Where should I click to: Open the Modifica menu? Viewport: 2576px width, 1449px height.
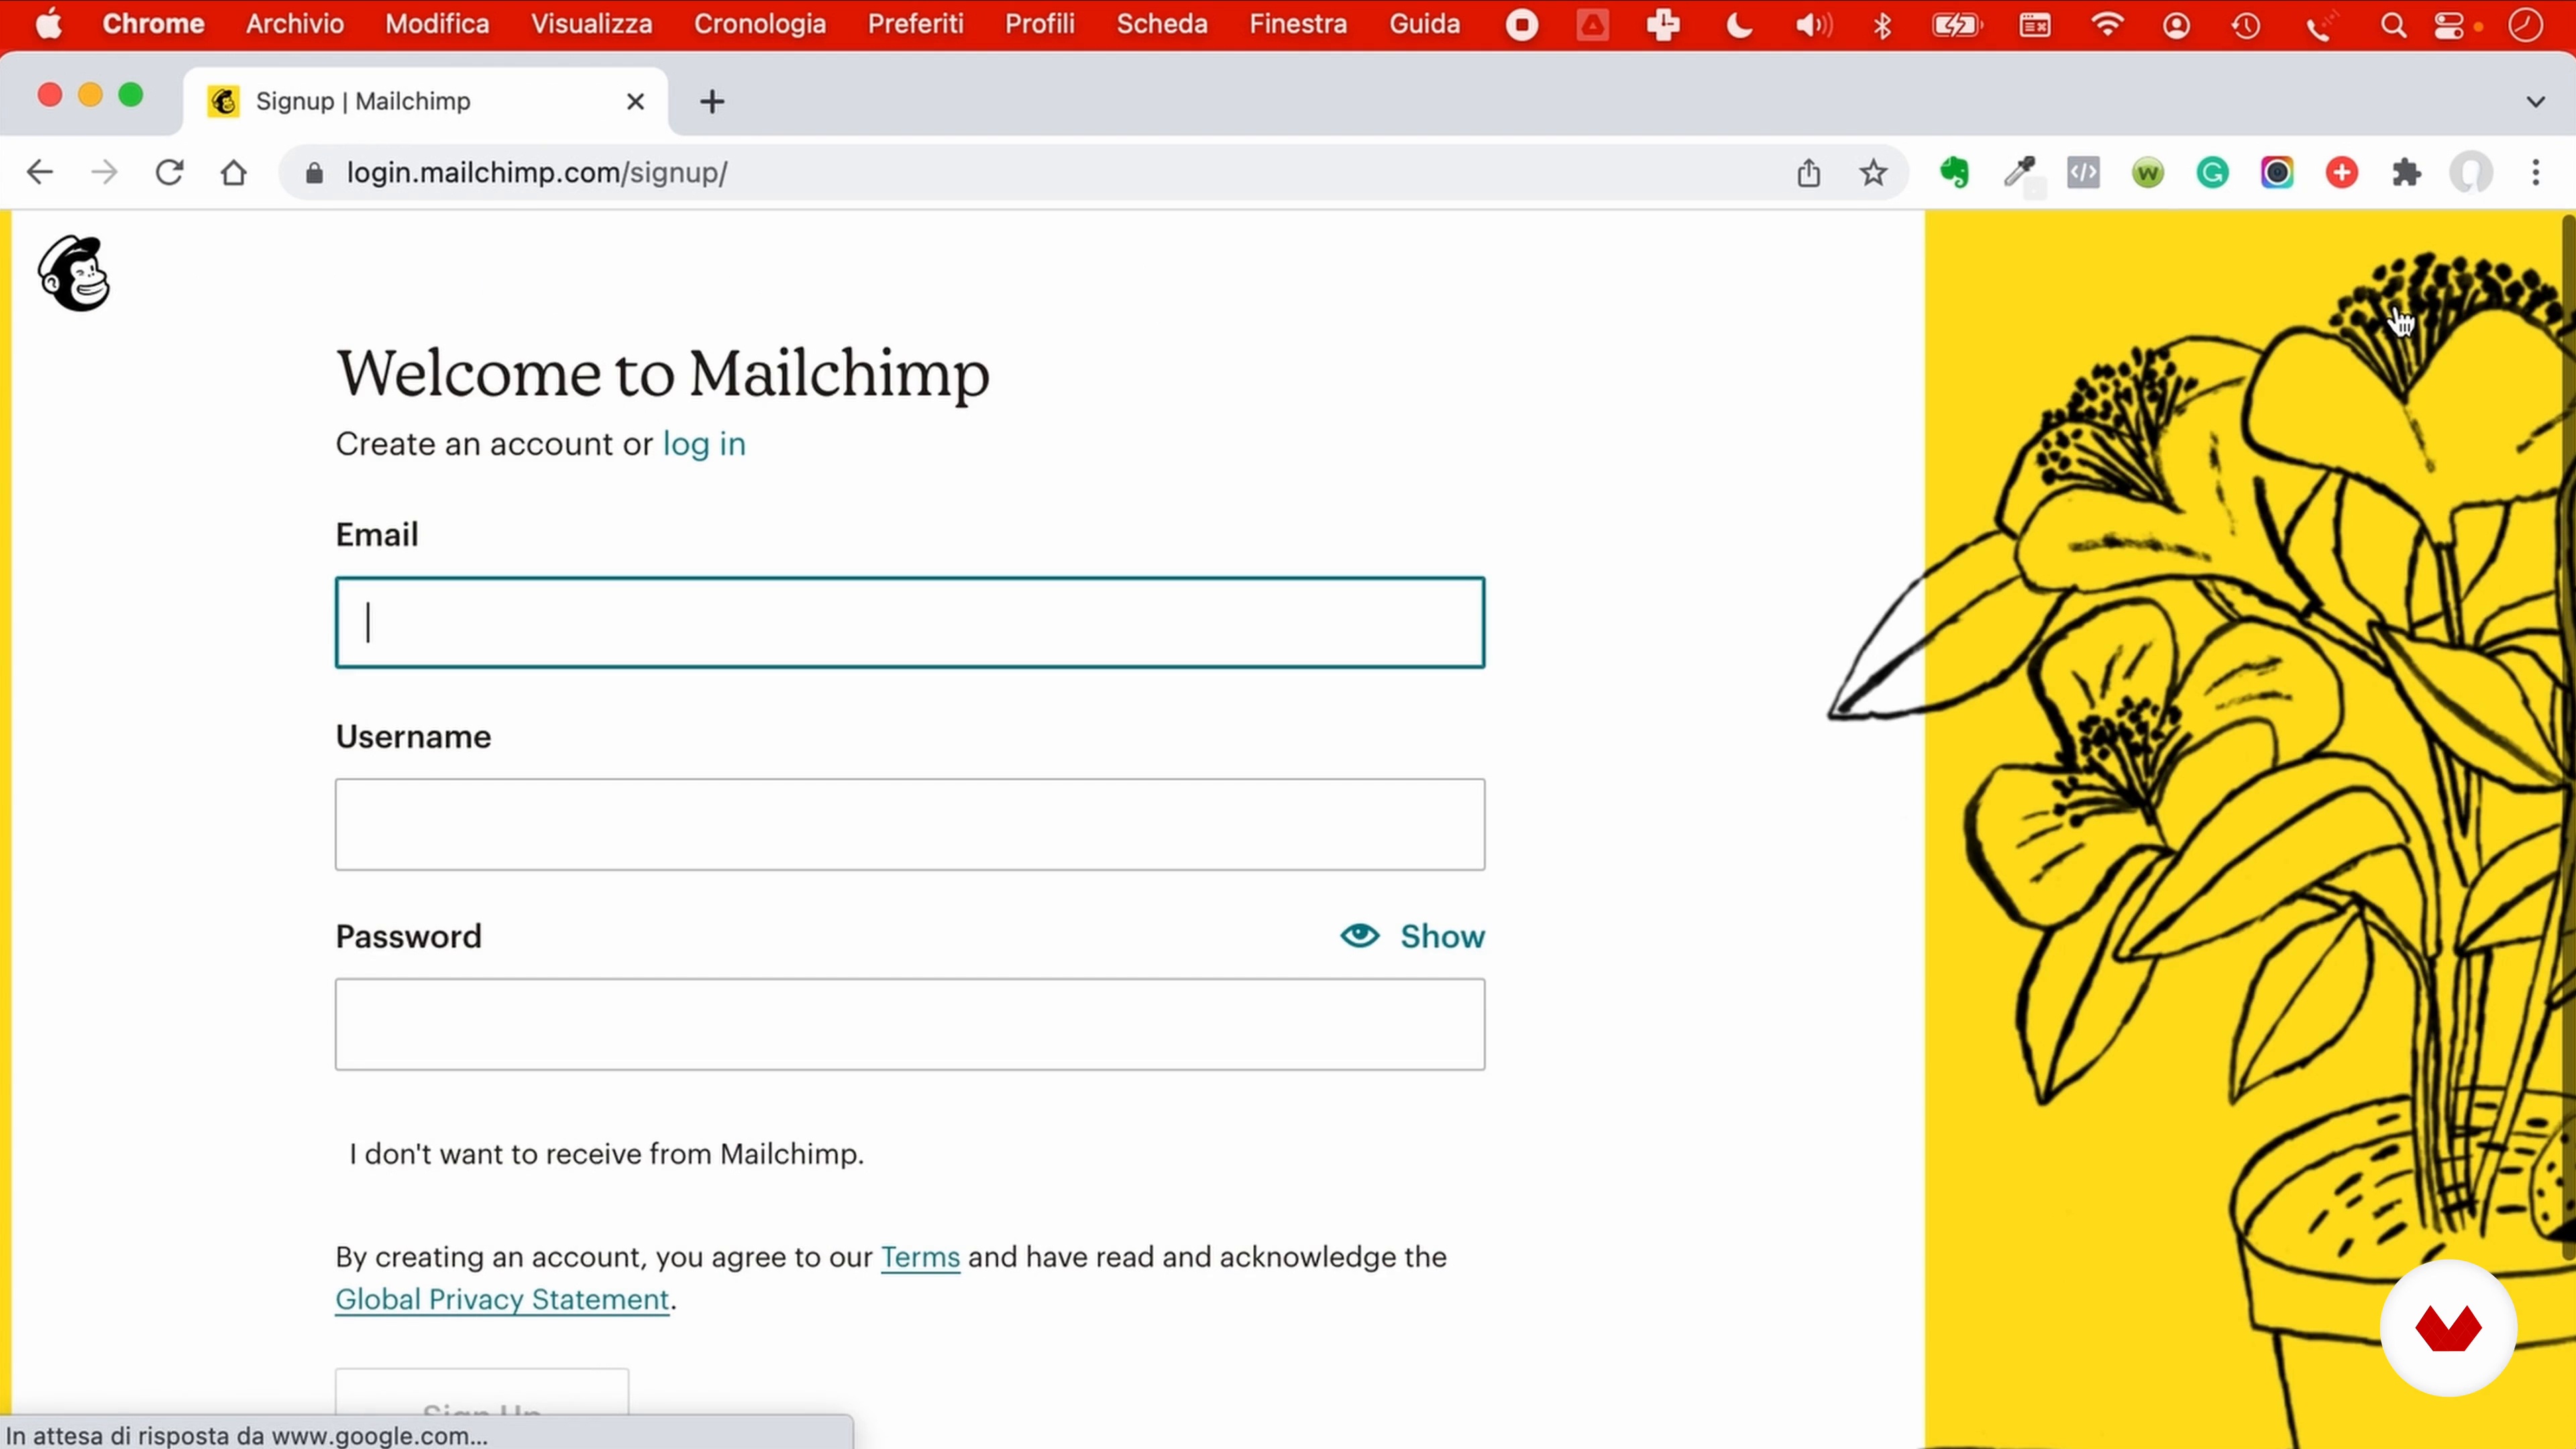(437, 24)
